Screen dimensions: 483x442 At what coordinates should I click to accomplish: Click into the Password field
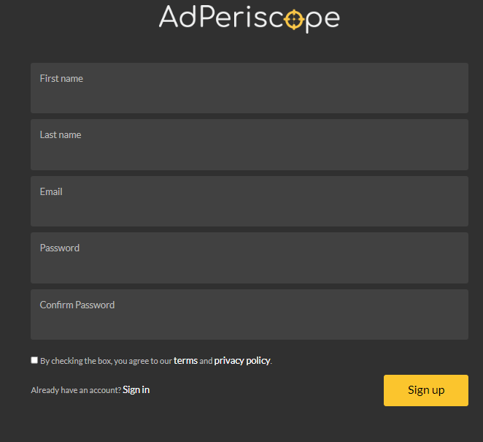point(250,258)
